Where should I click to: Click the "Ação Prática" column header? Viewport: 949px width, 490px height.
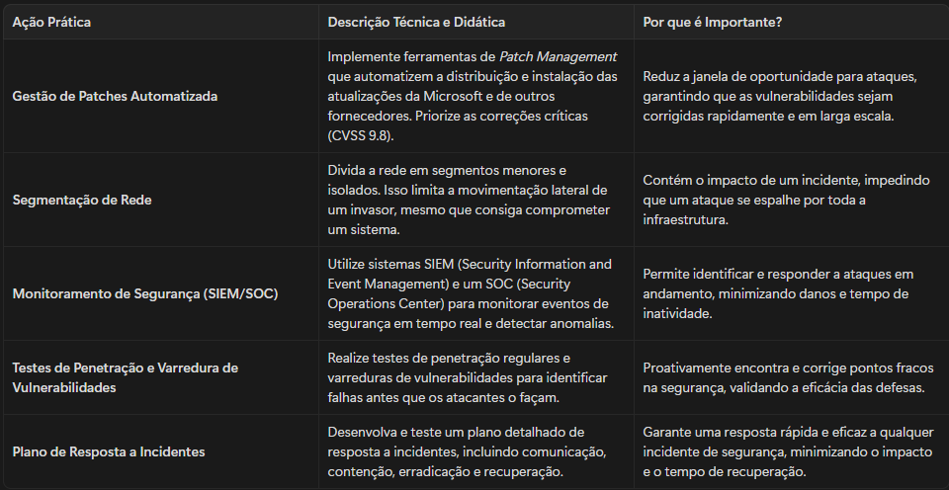click(x=51, y=23)
